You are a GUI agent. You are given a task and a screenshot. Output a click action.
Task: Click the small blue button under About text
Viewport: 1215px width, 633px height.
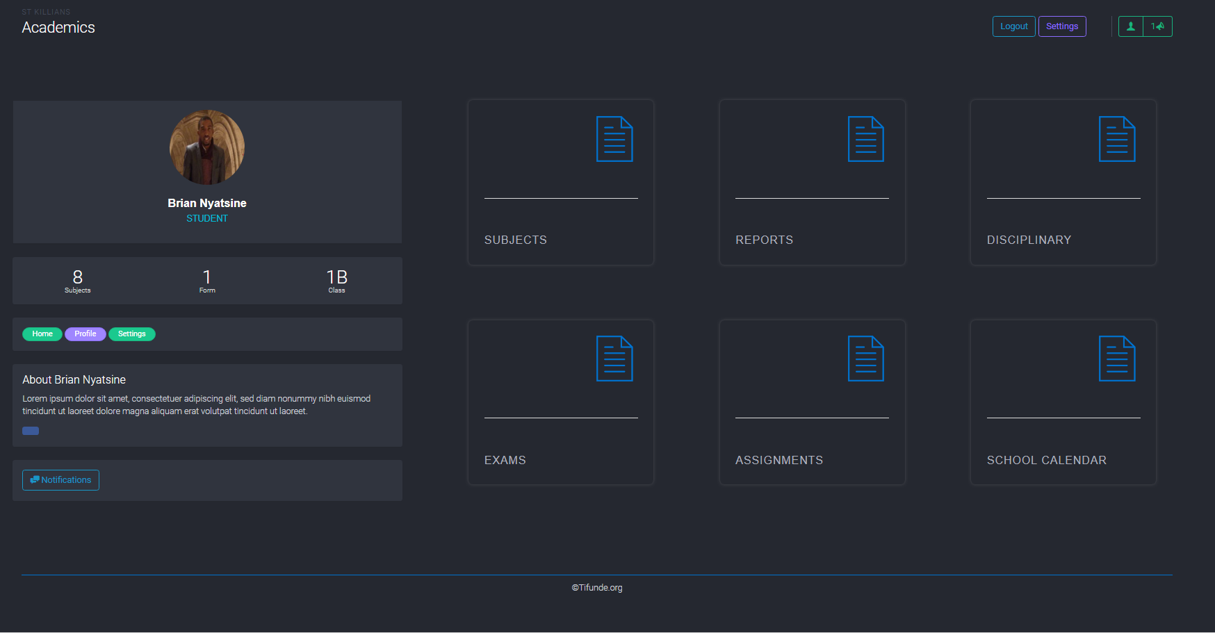[31, 431]
